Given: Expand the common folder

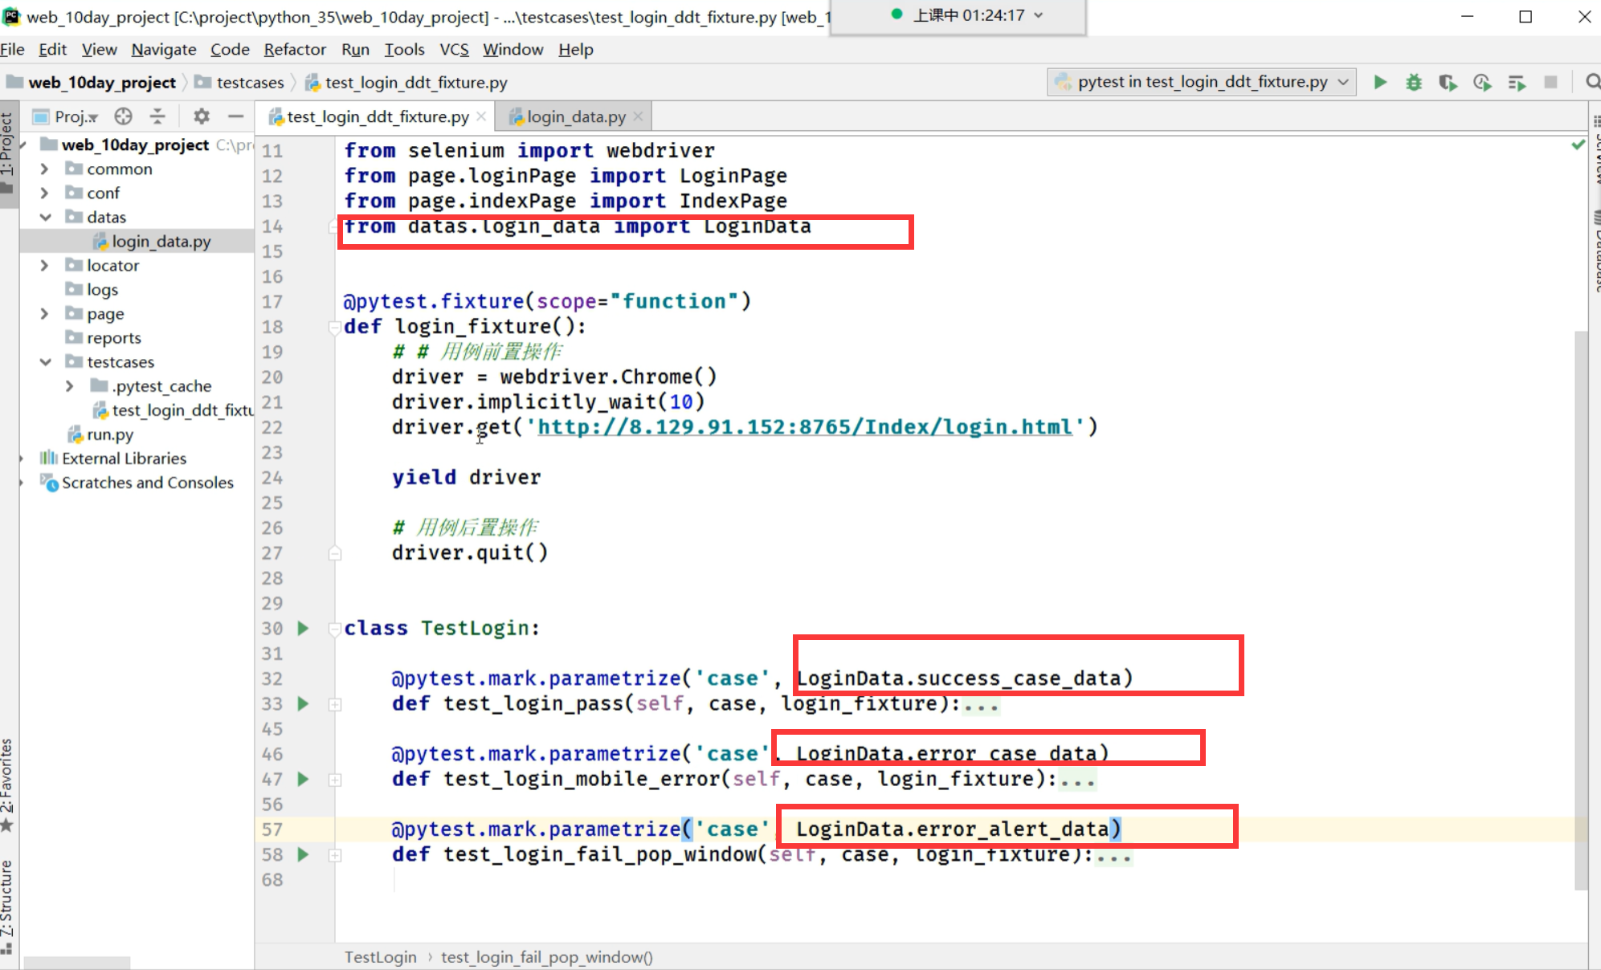Looking at the screenshot, I should pyautogui.click(x=45, y=169).
